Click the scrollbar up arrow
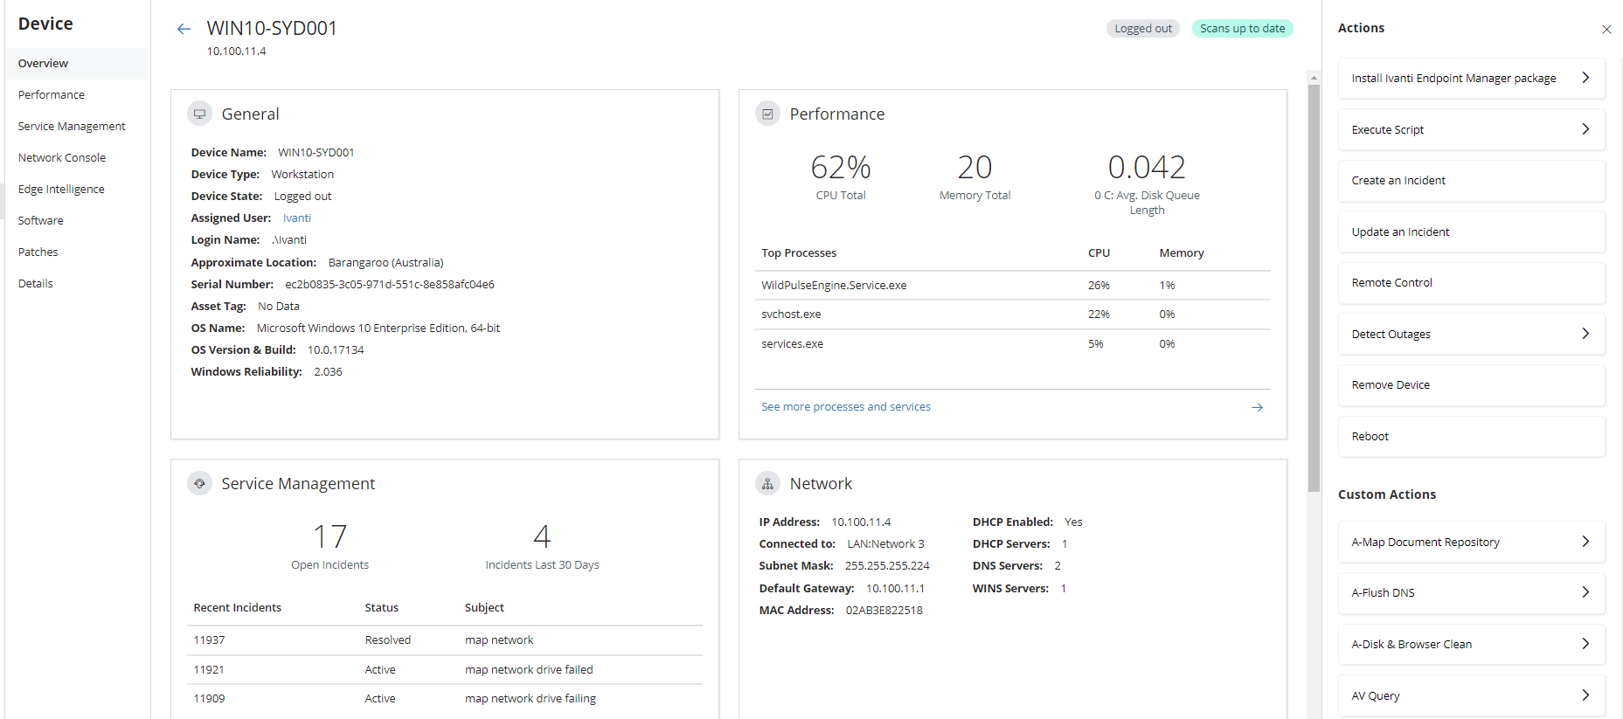This screenshot has width=1623, height=719. click(1314, 78)
